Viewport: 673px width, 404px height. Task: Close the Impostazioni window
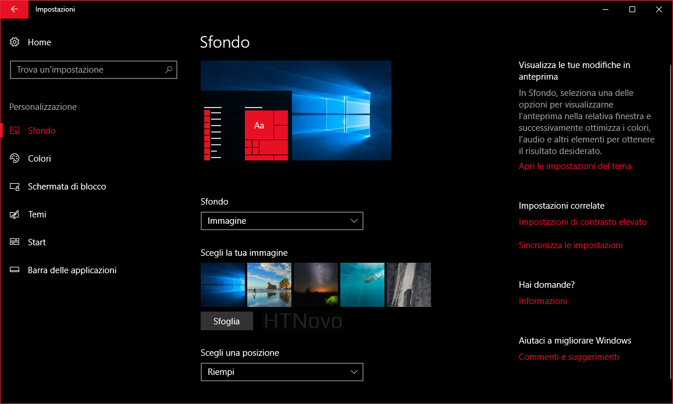point(659,9)
